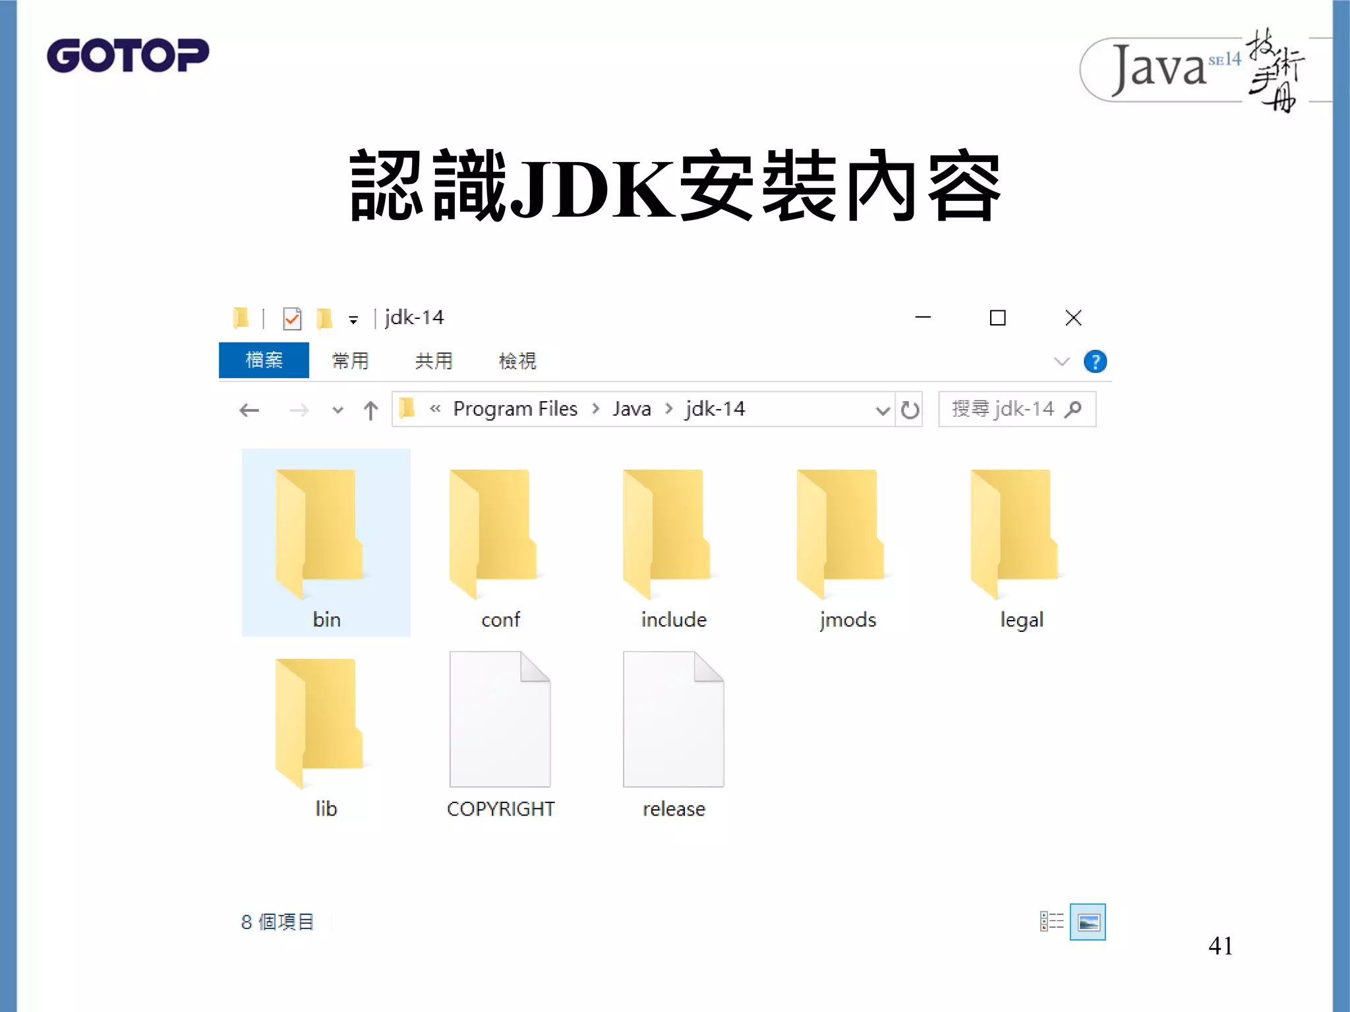Navigate to Java in the address bar
Screen dimensions: 1350x1012
pos(631,409)
